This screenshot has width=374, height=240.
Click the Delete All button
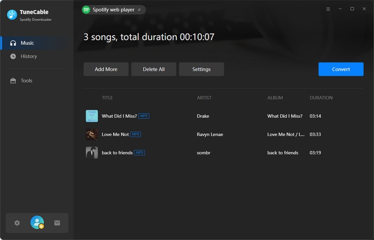154,70
